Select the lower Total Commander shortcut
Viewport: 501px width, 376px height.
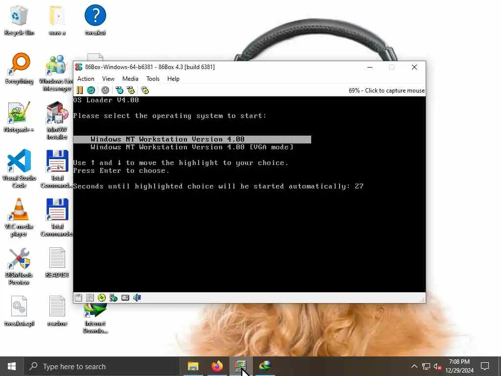click(x=57, y=217)
